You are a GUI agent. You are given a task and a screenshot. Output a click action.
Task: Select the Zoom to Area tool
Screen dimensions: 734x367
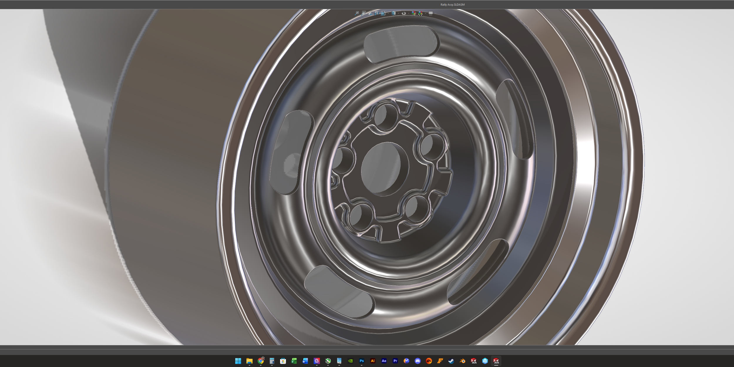click(x=364, y=13)
